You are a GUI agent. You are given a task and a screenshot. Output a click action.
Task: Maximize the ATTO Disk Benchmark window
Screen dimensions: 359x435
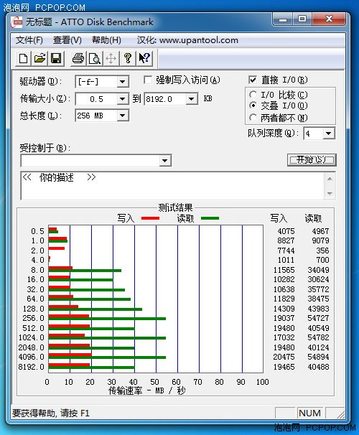point(302,19)
